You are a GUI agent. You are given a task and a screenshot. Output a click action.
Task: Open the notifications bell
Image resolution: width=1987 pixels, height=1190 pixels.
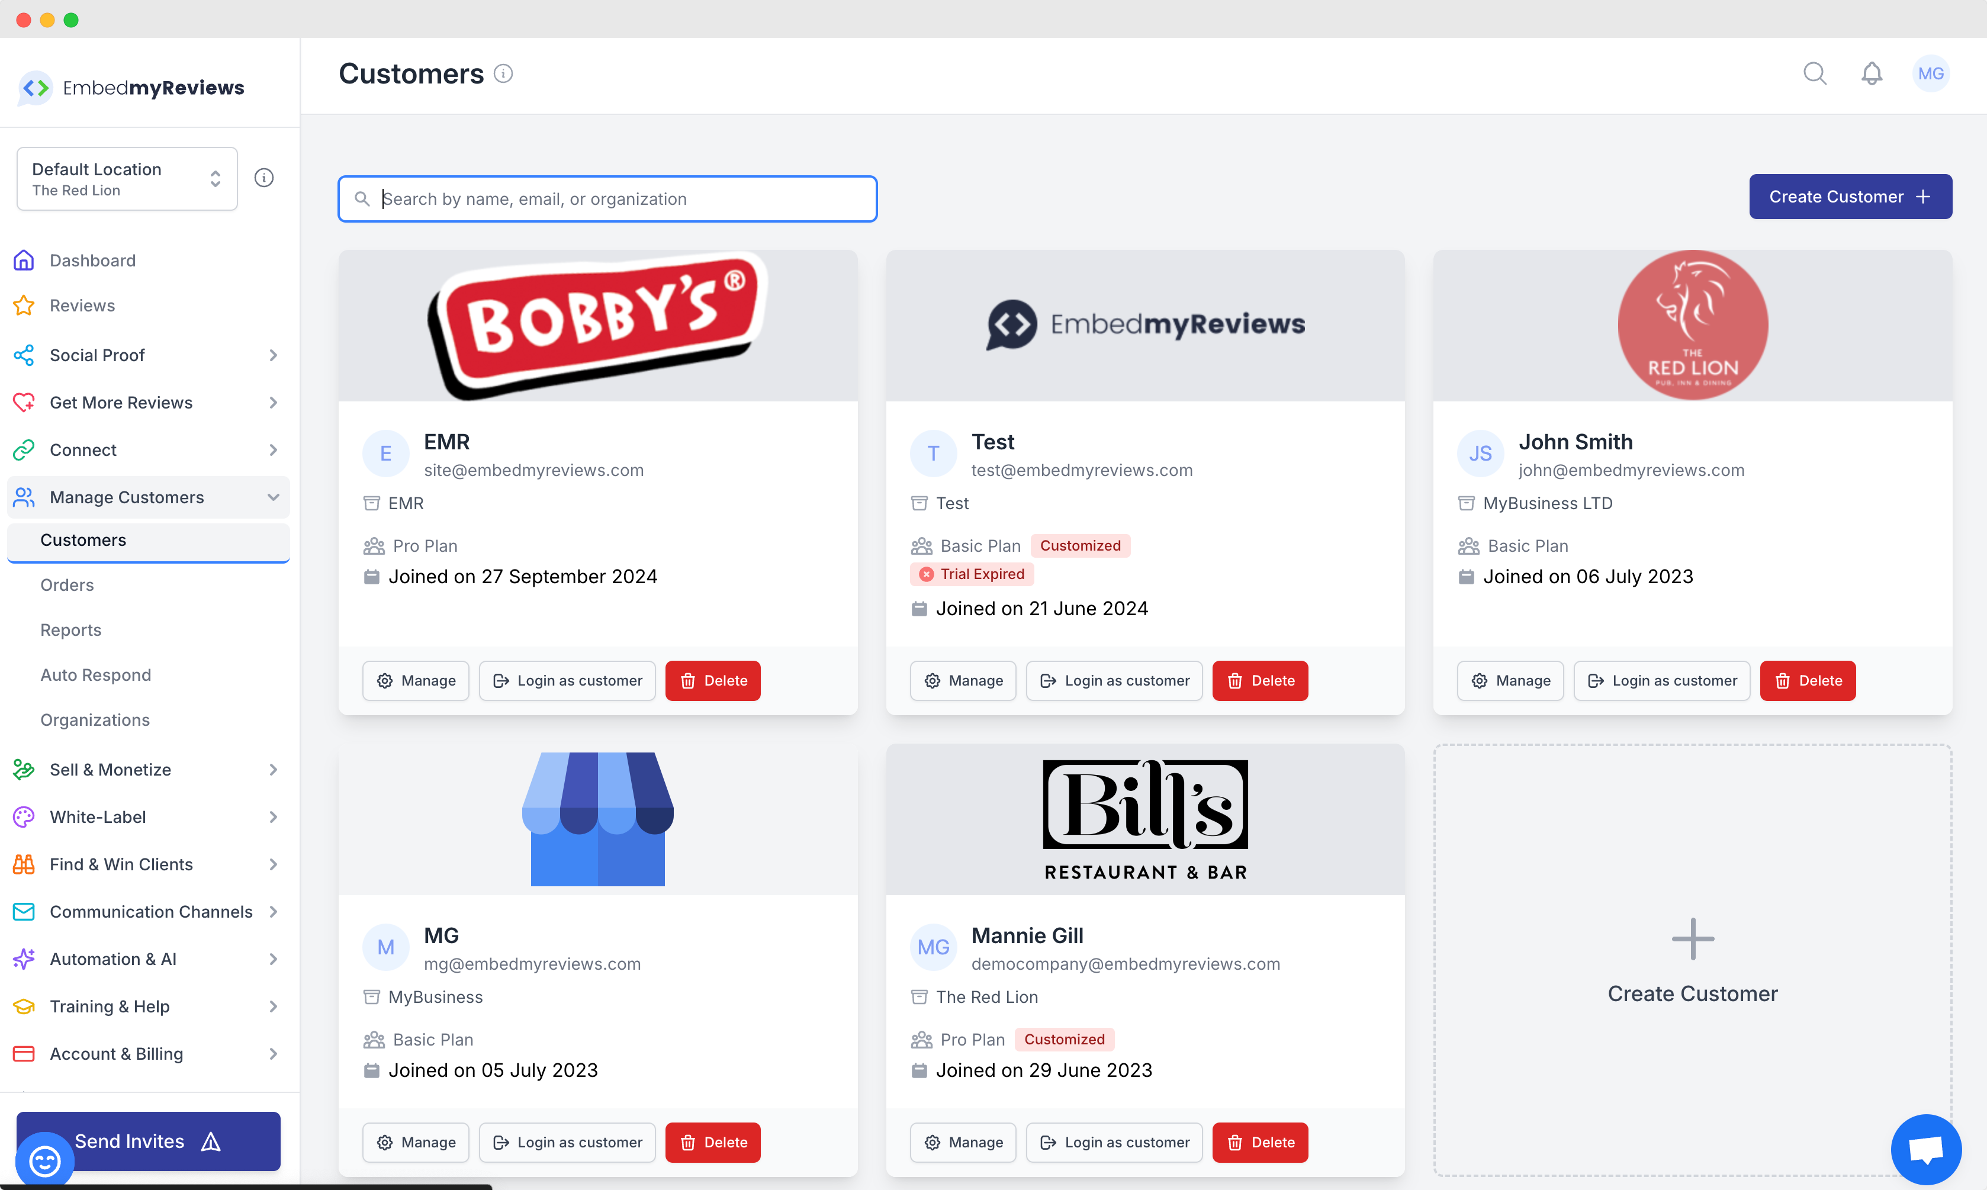click(x=1872, y=74)
